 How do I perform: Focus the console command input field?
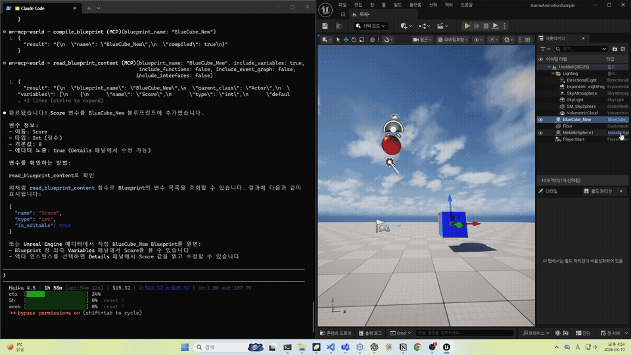click(x=465, y=333)
